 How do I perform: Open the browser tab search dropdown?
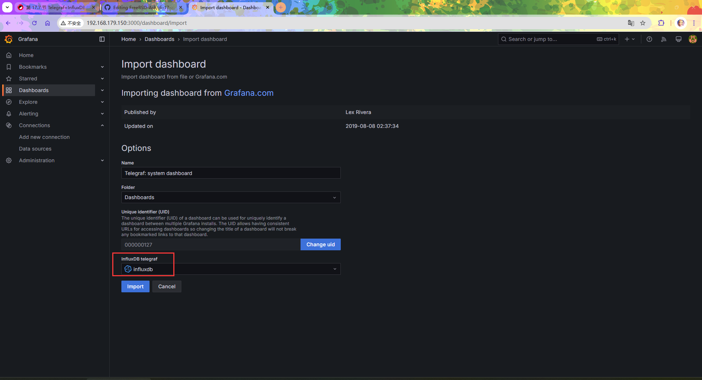click(7, 7)
